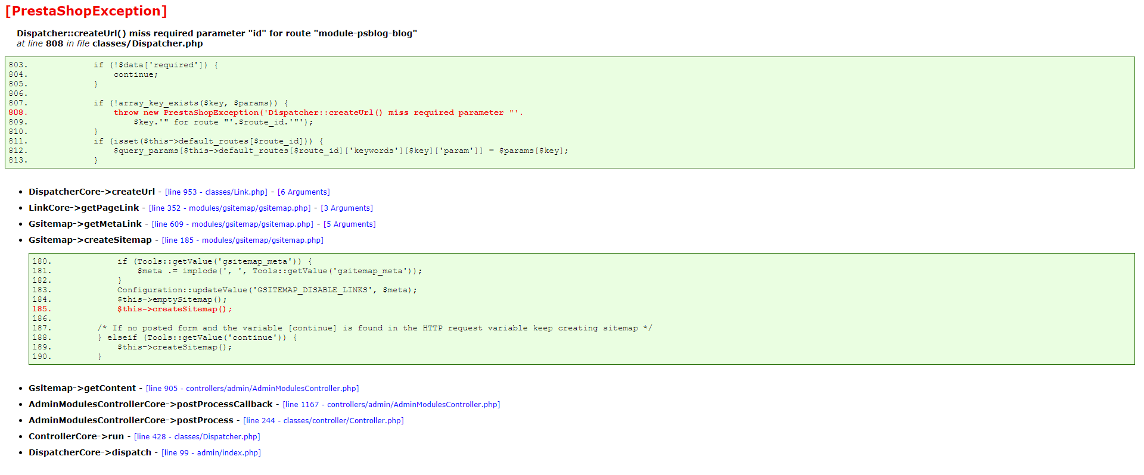Click code line 183 Configuration::updateValue
The width and height of the screenshot is (1144, 475).
[267, 290]
